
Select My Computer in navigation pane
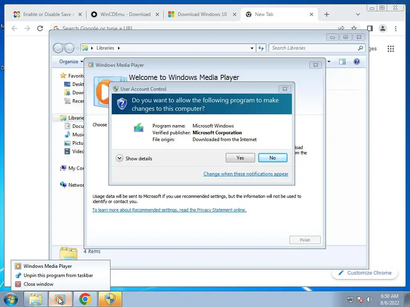coord(72,168)
